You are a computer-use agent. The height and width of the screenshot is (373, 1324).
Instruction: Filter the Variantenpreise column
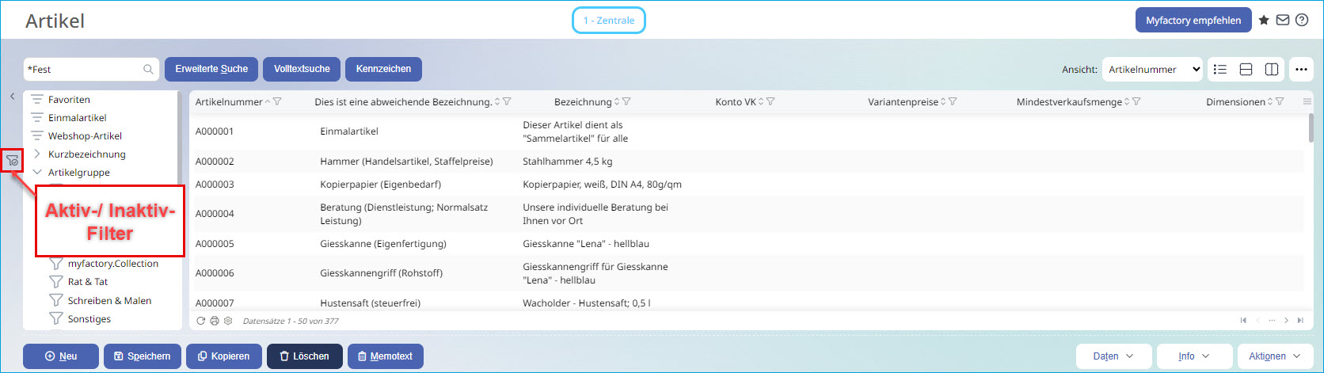pos(953,102)
